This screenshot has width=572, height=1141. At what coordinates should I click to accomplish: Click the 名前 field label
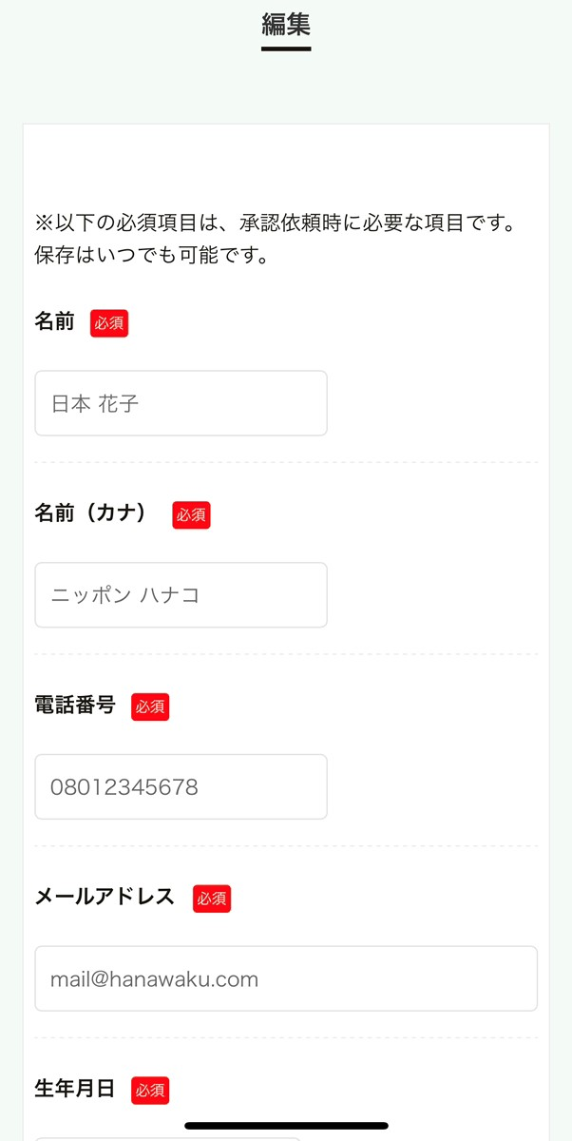click(52, 323)
